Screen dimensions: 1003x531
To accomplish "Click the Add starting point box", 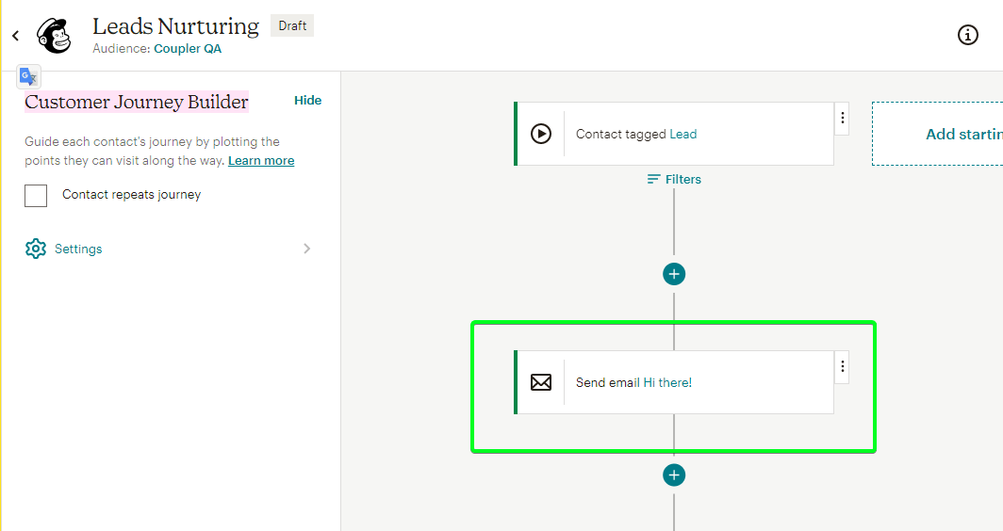I will tap(938, 134).
